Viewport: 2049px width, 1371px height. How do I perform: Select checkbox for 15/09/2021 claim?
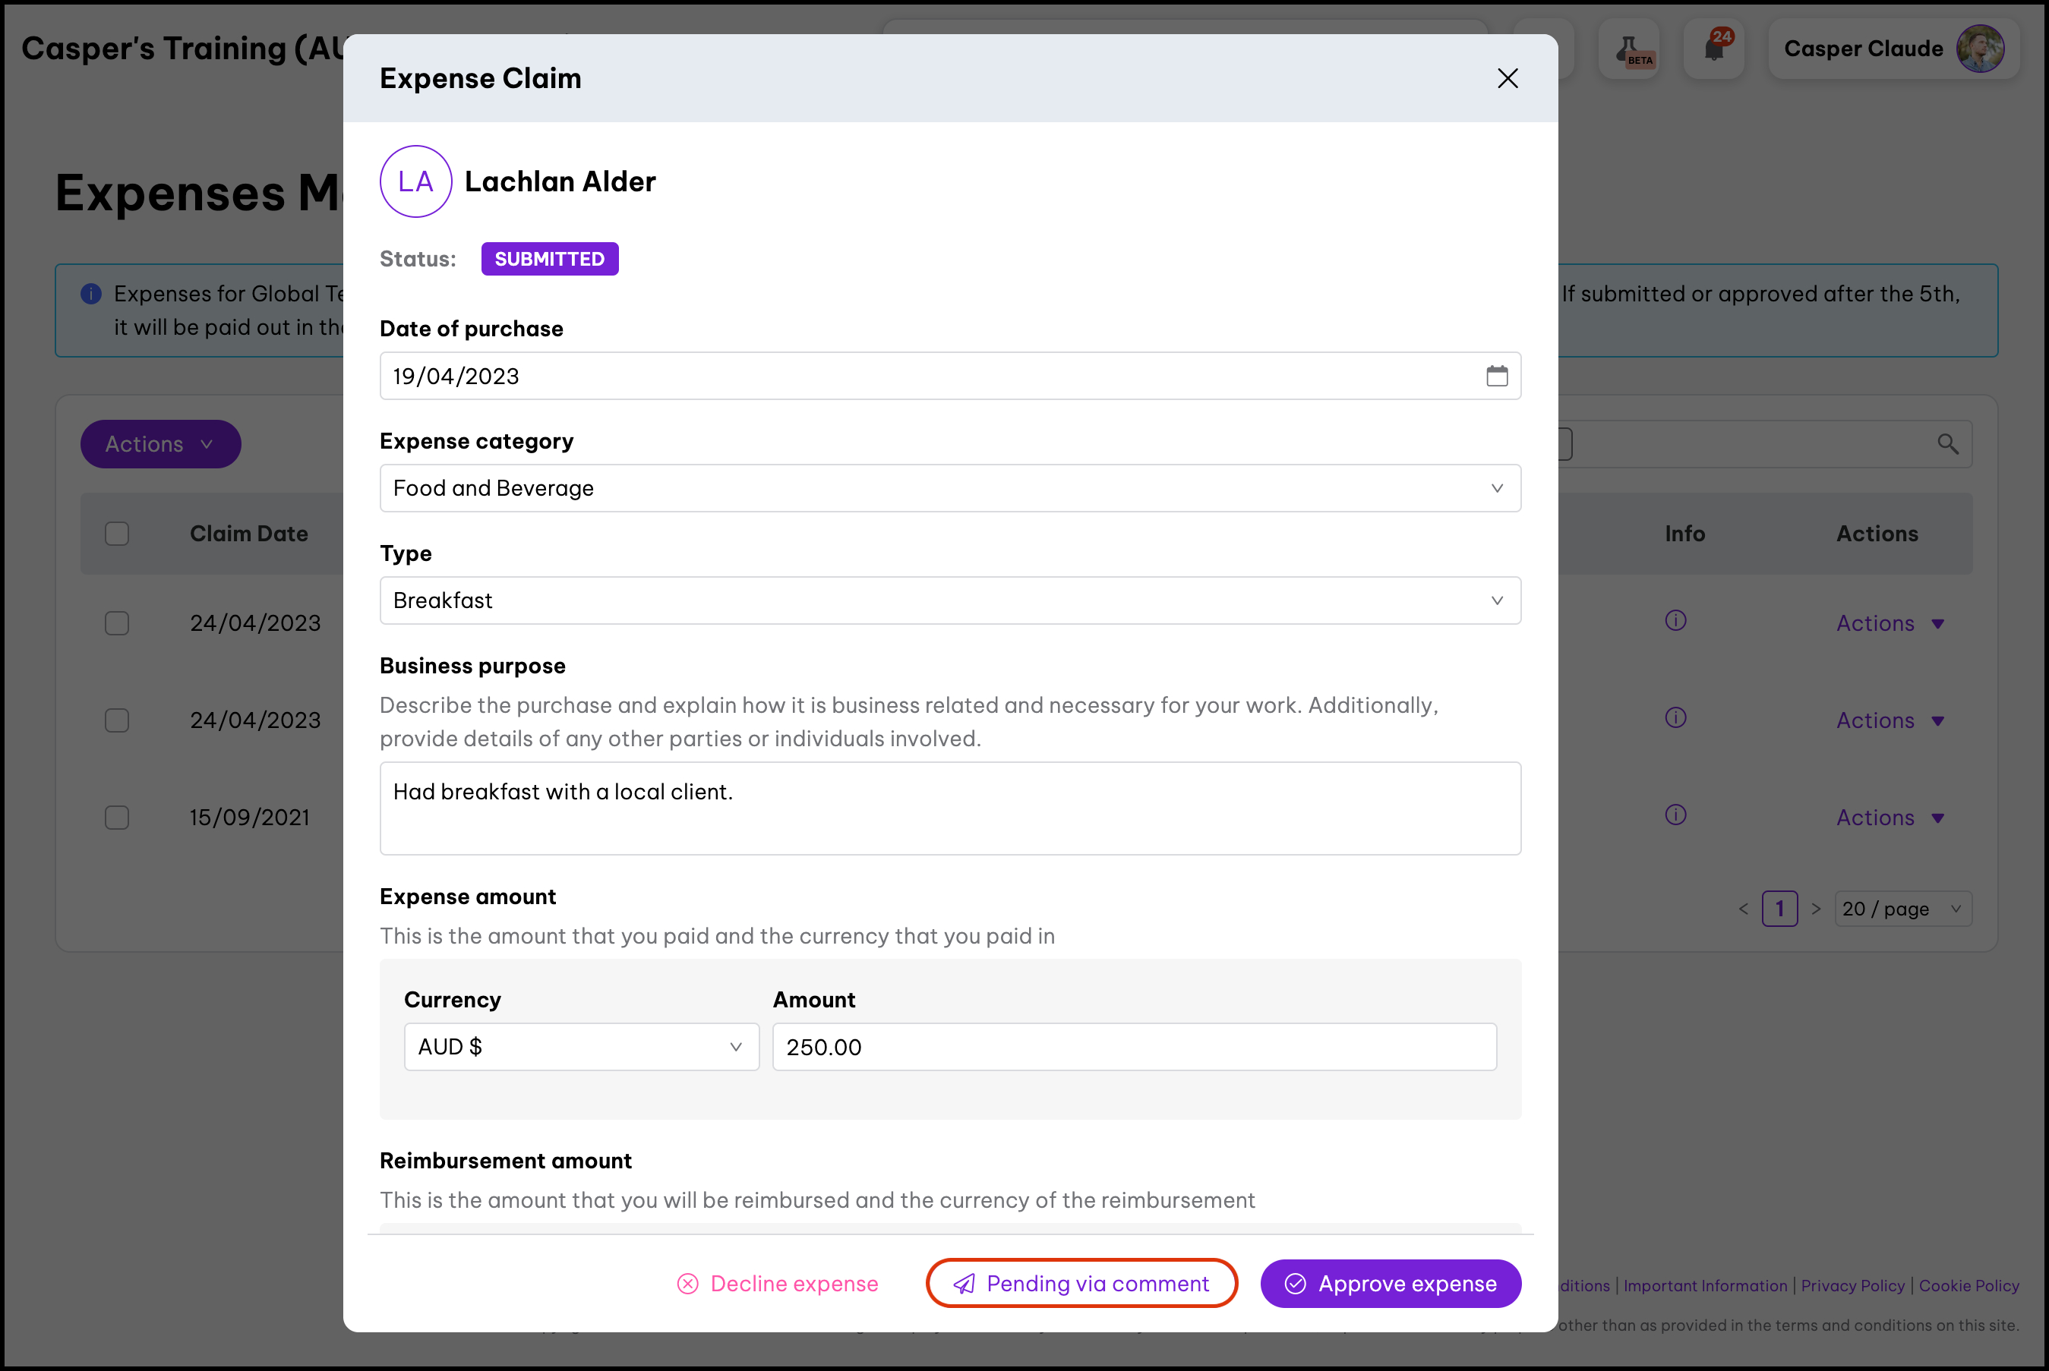coord(117,818)
